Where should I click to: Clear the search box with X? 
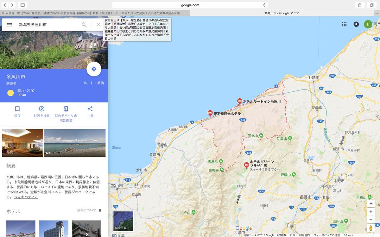tap(98, 25)
